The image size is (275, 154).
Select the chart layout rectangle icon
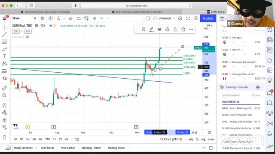148,18
